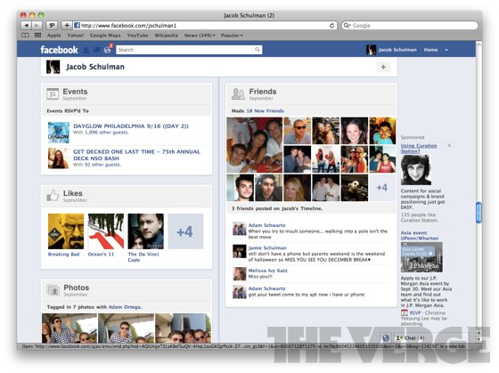This screenshot has height=373, width=499.
Task: Open the J.P.Morgan ad image
Action: (x=421, y=257)
